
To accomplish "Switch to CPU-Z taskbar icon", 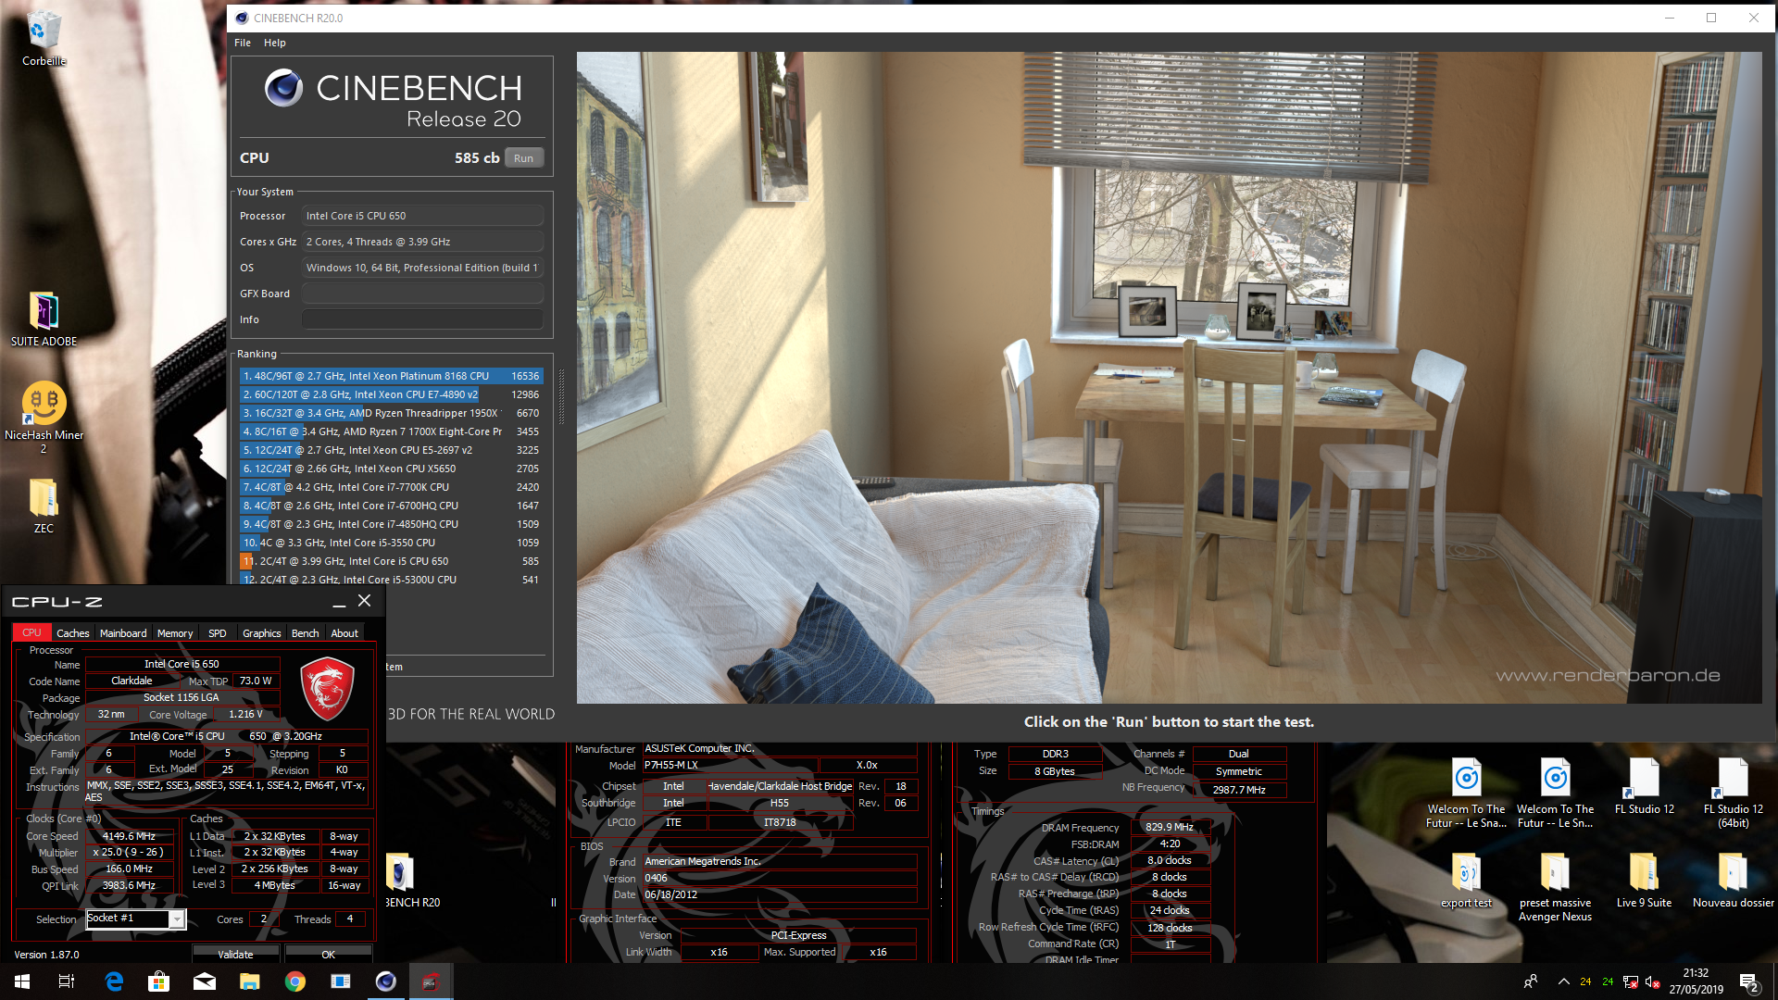I will click(431, 981).
